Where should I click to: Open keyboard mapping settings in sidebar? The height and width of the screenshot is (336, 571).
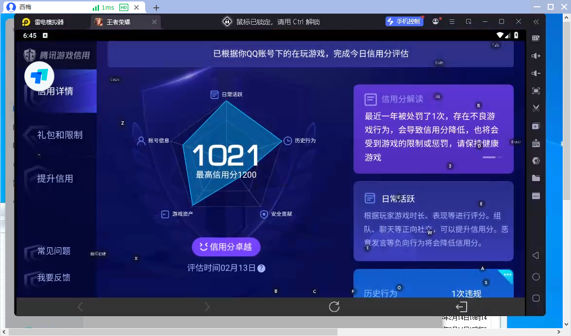coord(536,38)
